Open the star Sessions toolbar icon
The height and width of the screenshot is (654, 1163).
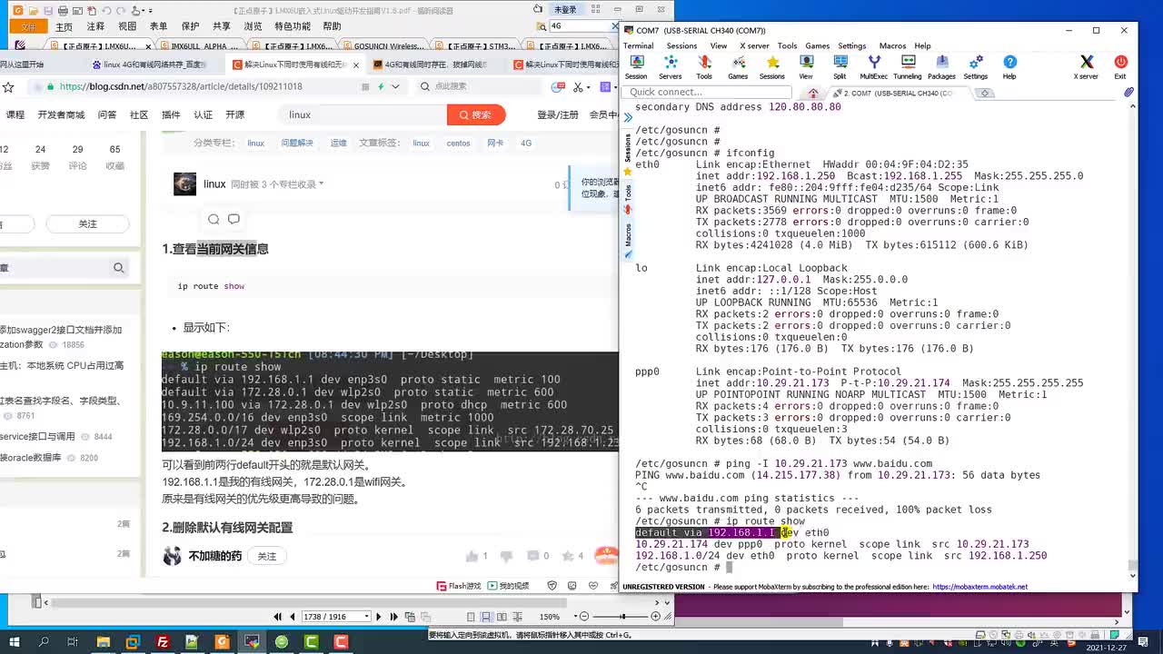772,66
